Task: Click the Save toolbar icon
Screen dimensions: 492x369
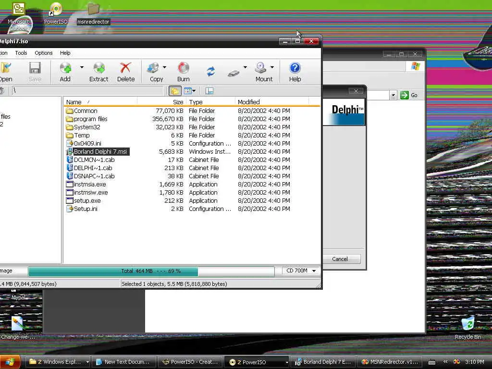Action: 35,72
